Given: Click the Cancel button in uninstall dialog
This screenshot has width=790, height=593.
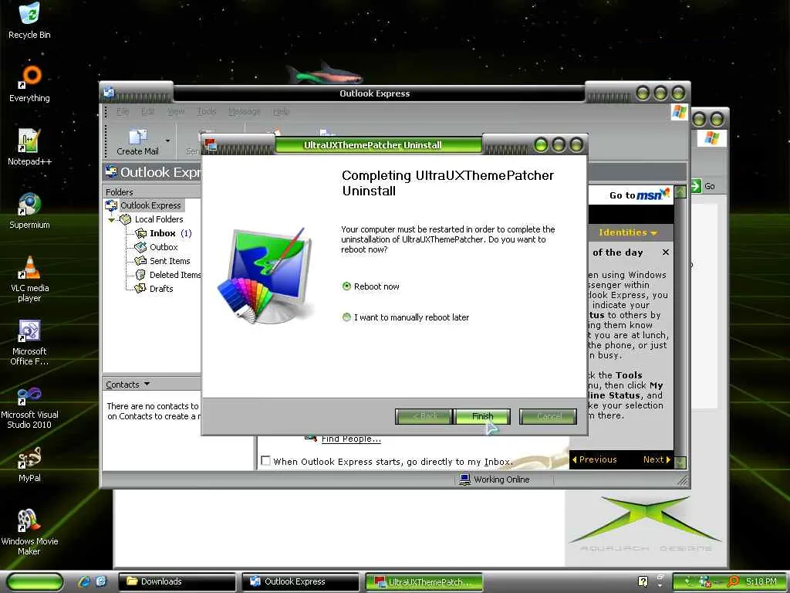Looking at the screenshot, I should [549, 416].
